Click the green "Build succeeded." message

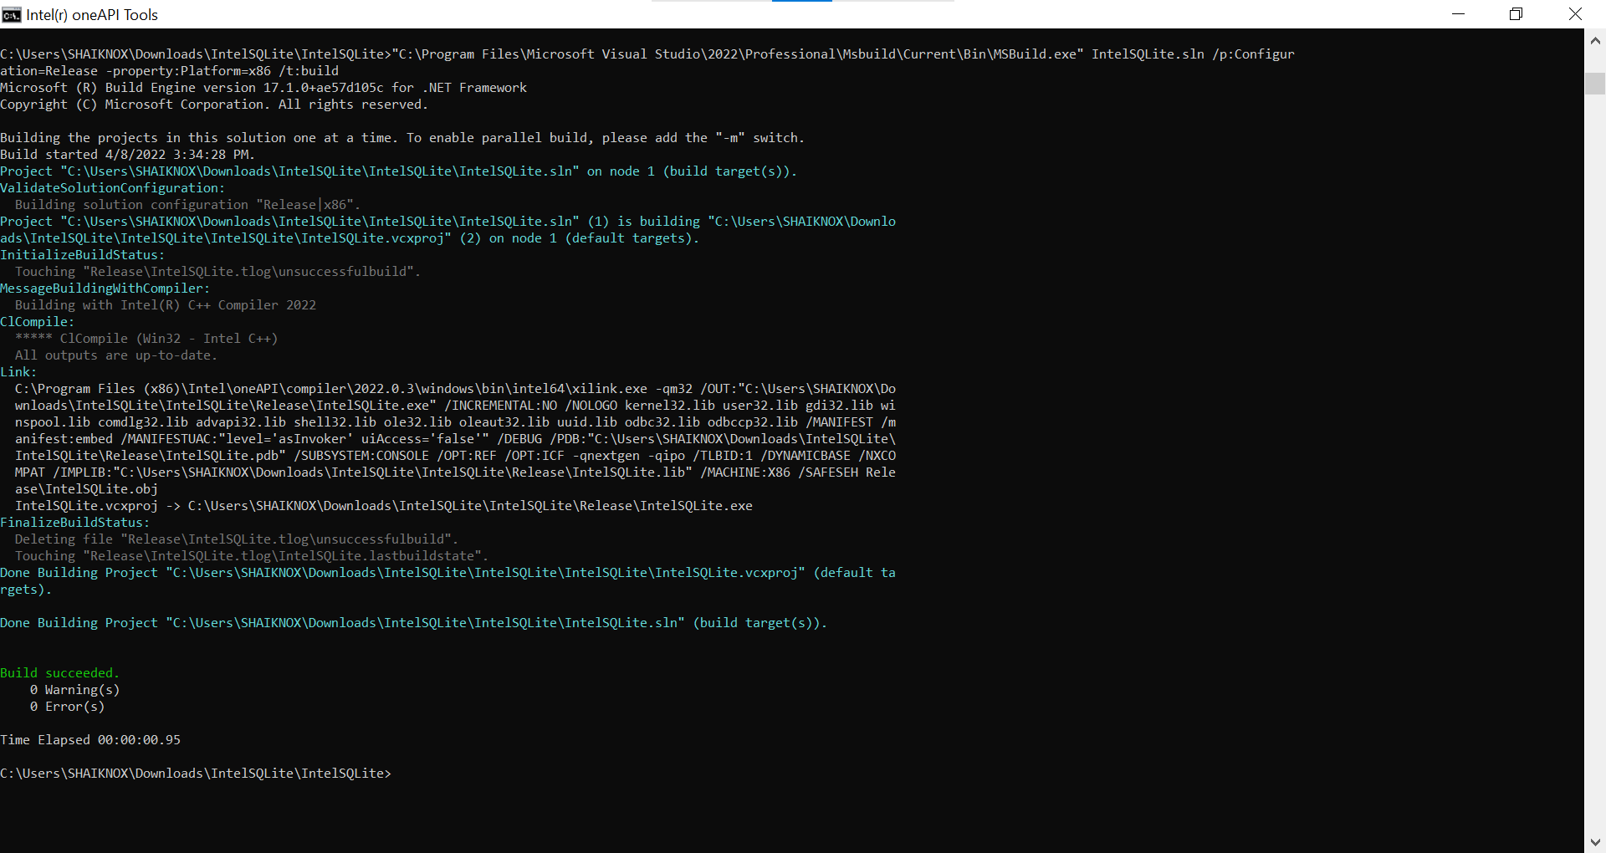[59, 673]
